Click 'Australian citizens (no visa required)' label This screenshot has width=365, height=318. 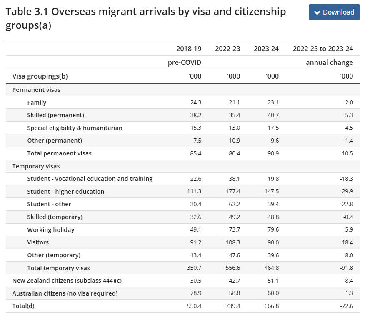point(65,293)
